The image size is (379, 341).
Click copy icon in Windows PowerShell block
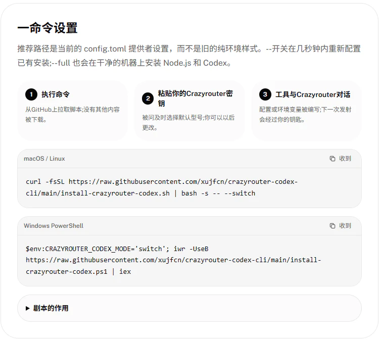pyautogui.click(x=333, y=226)
